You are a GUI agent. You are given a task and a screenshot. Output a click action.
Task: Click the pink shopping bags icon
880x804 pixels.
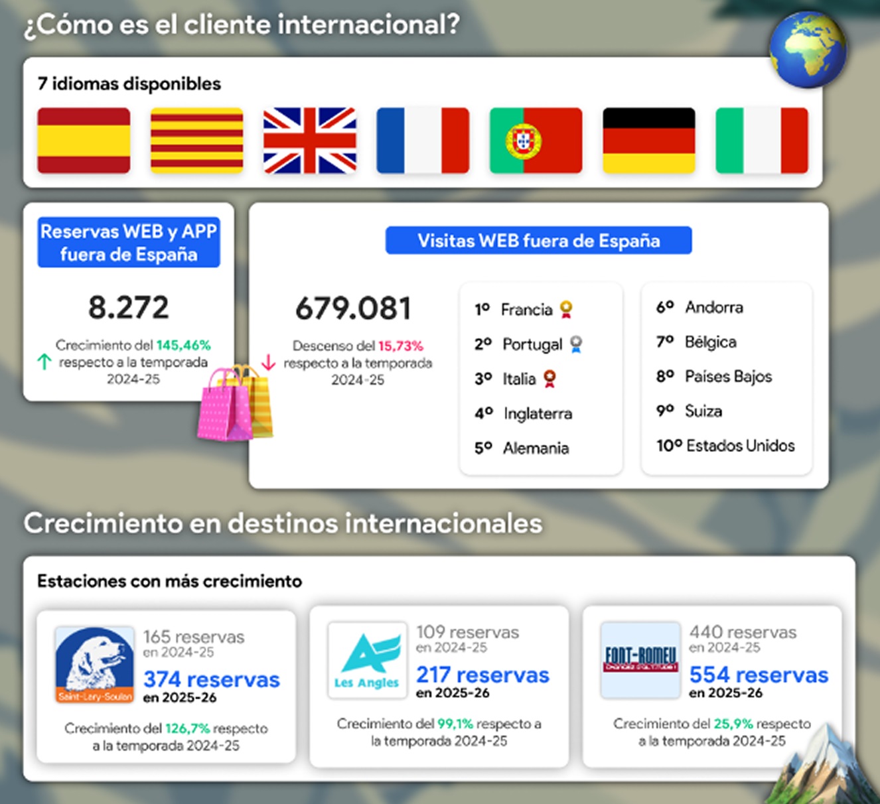pos(234,403)
